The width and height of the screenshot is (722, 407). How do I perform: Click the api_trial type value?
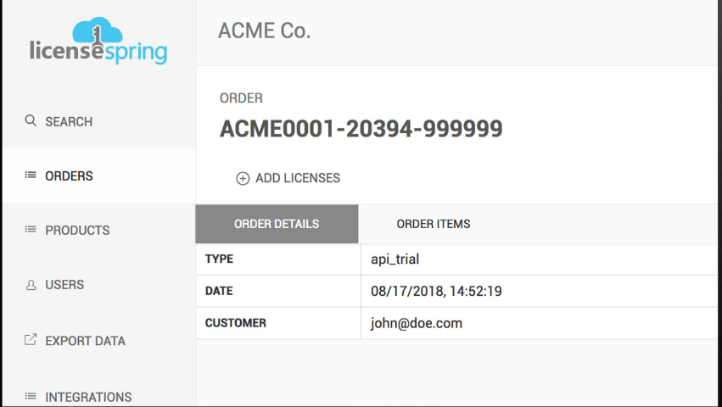coord(397,259)
